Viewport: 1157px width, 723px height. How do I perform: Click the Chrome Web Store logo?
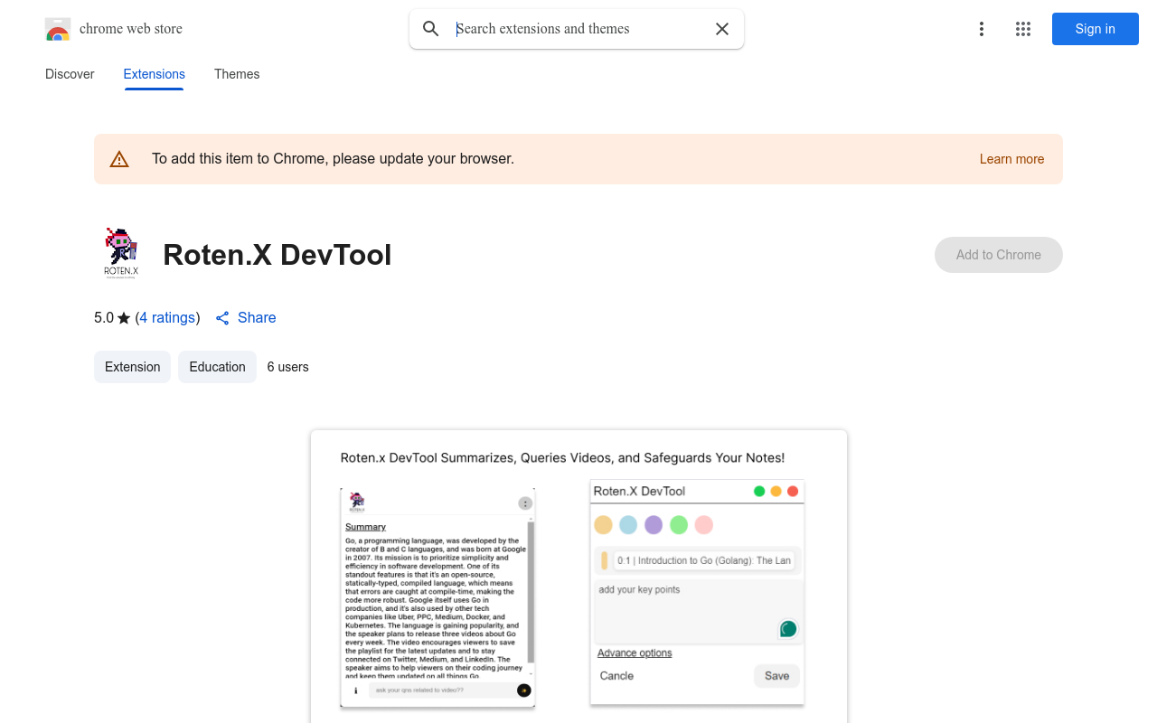point(58,29)
